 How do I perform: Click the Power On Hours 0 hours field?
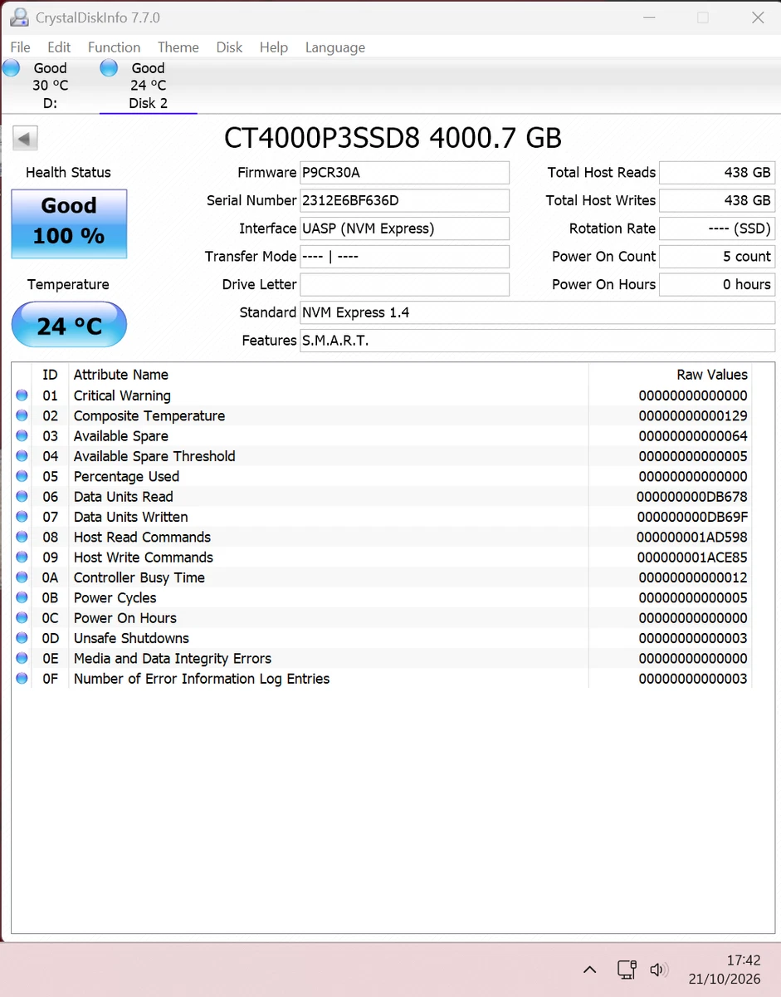pyautogui.click(x=717, y=284)
